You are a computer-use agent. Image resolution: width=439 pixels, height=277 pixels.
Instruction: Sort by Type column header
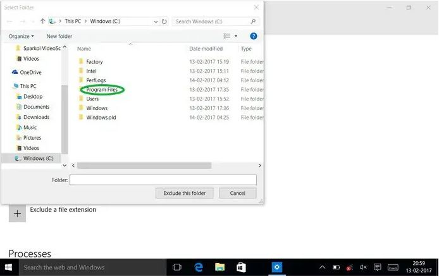pos(246,49)
